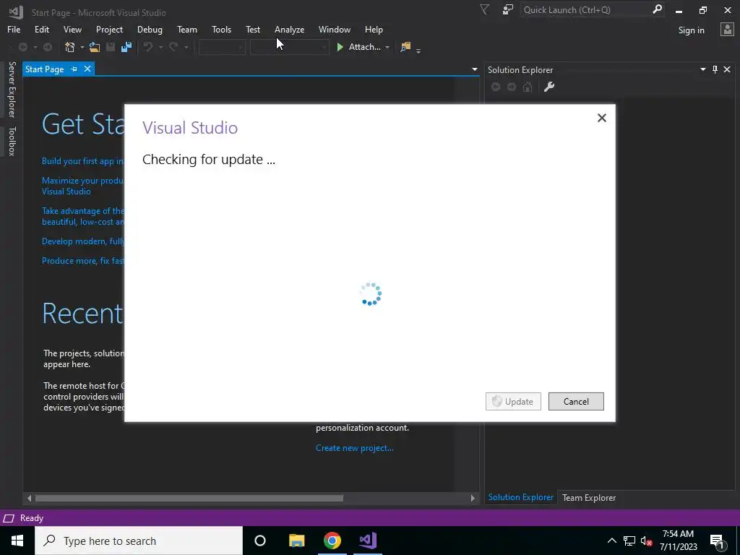Open the Solution Explorer window position menu

click(702, 69)
